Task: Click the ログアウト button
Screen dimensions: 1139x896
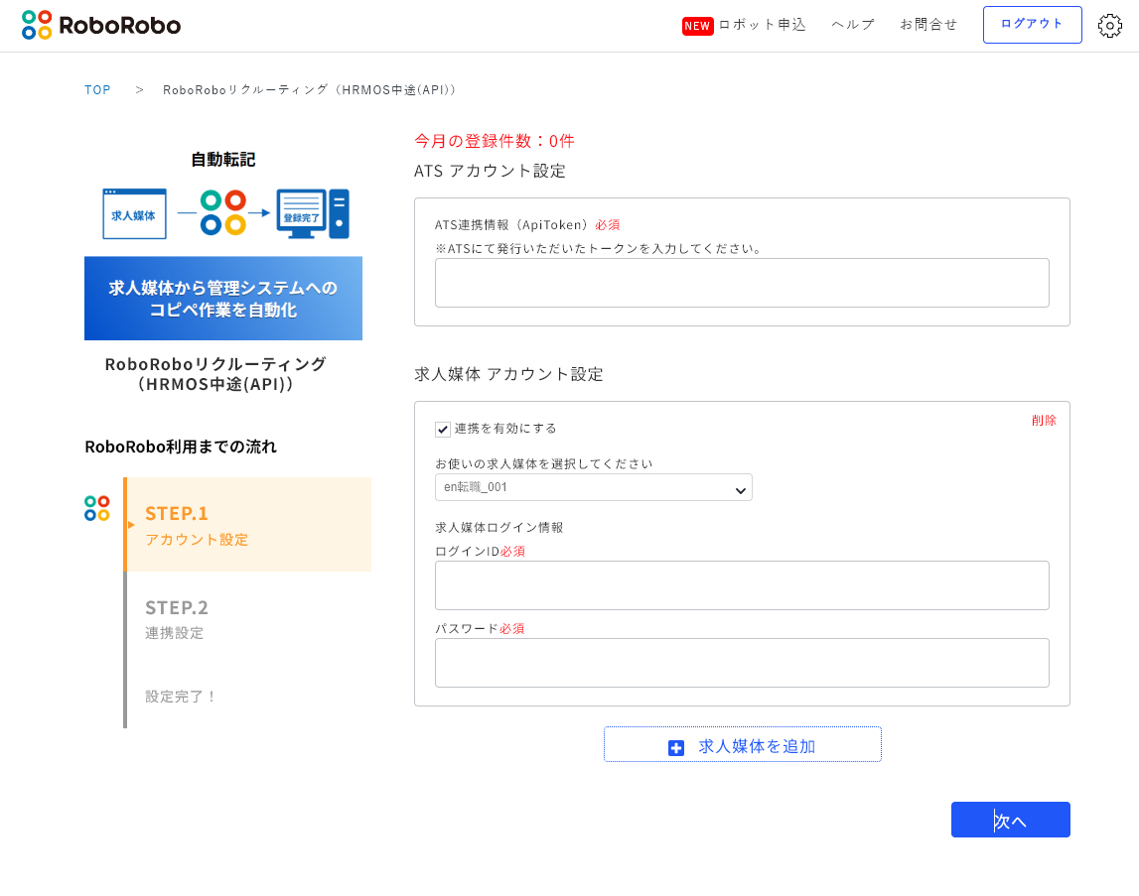Action: 1032,25
